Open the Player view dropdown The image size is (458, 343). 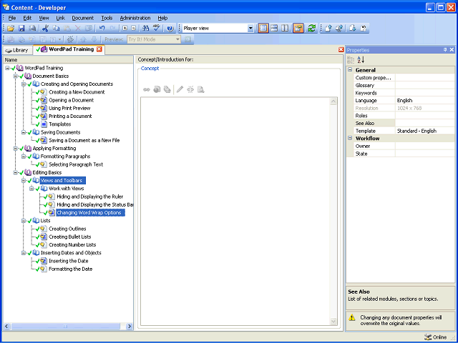click(x=250, y=29)
